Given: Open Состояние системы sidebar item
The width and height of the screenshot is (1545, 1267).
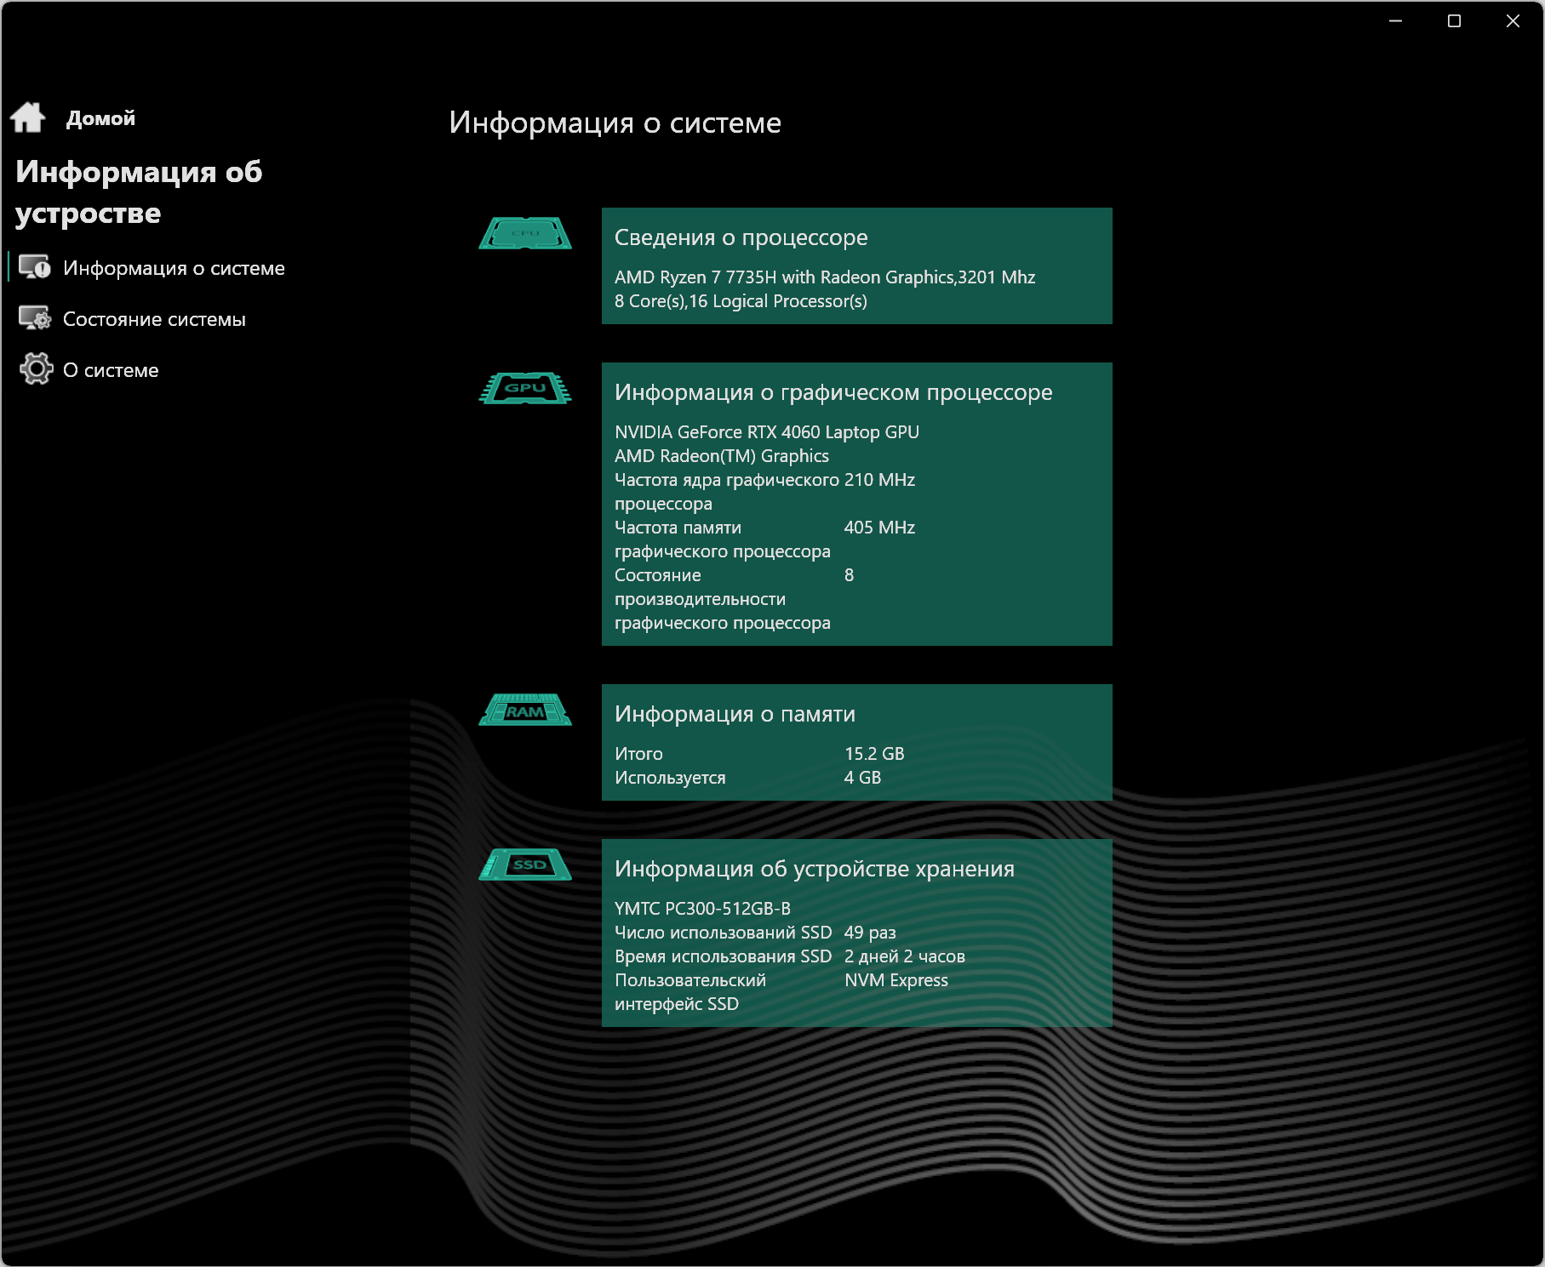Looking at the screenshot, I should 154,319.
